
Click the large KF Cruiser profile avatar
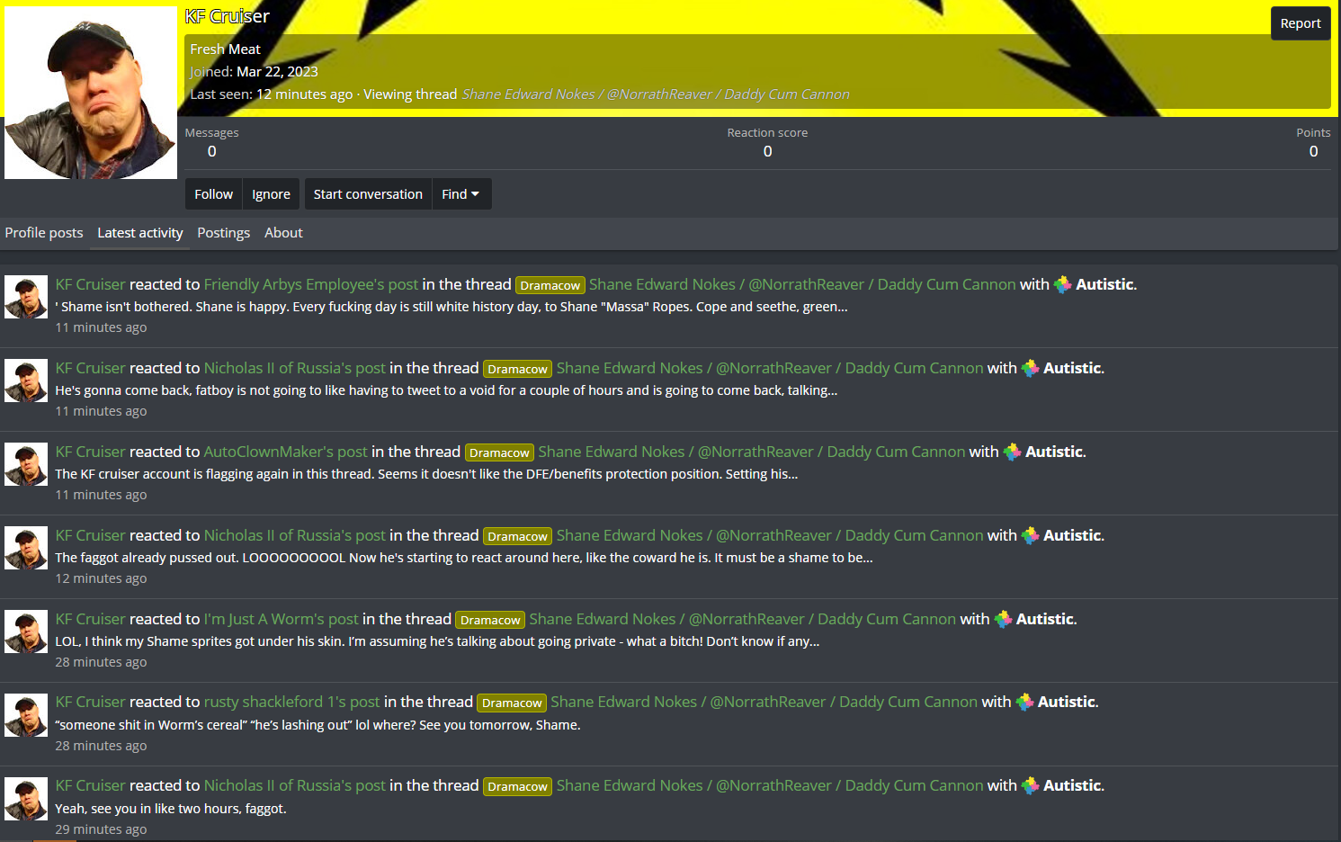[x=91, y=93]
